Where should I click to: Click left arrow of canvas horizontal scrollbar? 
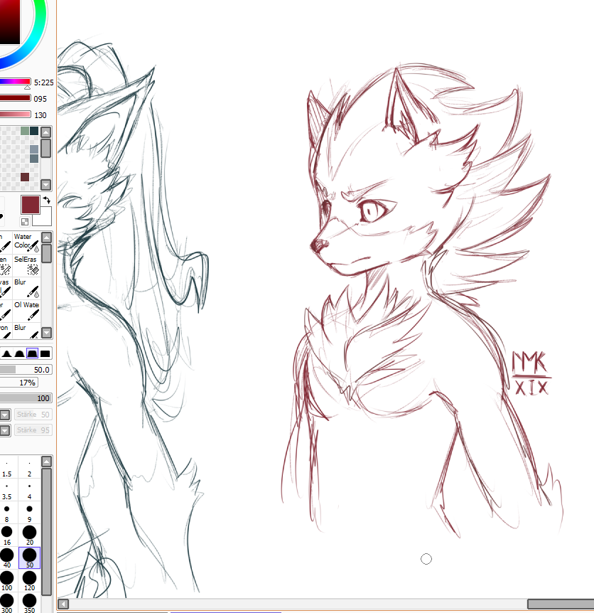[x=63, y=604]
